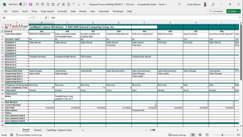Open Display Settings in status bar
Screen dimensions: 243x137
pyautogui.click(x=177, y=135)
